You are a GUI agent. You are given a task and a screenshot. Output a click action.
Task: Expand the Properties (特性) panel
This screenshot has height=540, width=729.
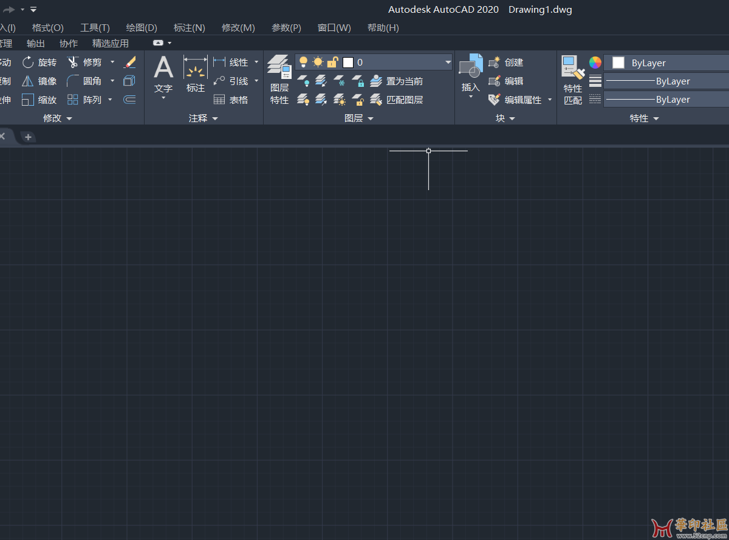point(645,118)
